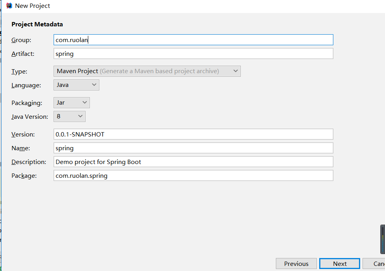This screenshot has height=271, width=385.
Task: Click the Description label
Action: (x=29, y=162)
